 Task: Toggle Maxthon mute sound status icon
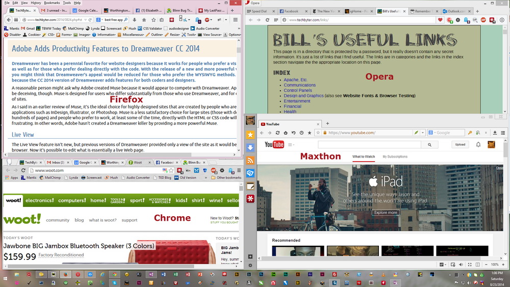coord(461,265)
